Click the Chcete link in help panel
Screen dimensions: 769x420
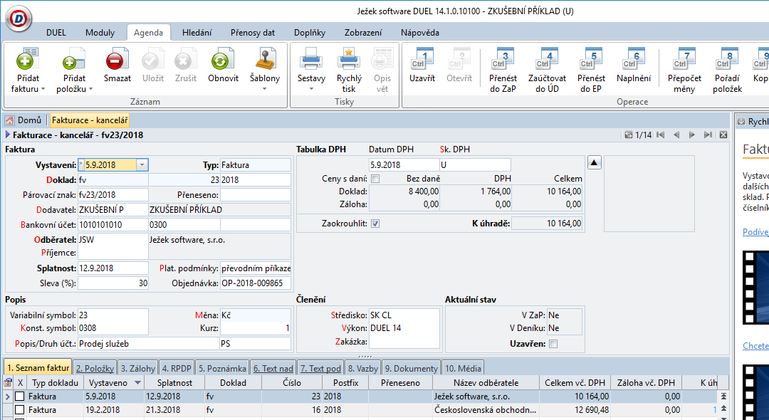(755, 346)
